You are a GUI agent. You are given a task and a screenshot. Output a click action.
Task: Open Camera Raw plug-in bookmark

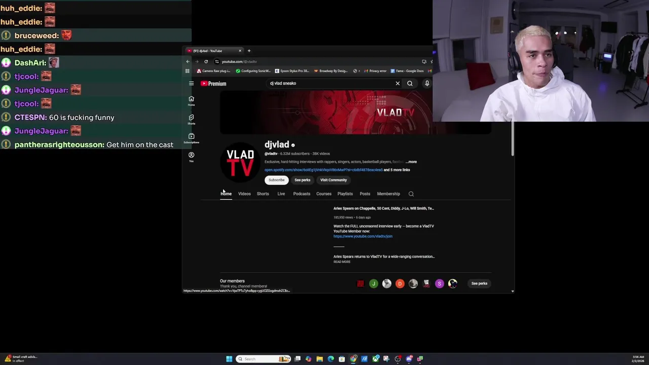click(x=213, y=71)
